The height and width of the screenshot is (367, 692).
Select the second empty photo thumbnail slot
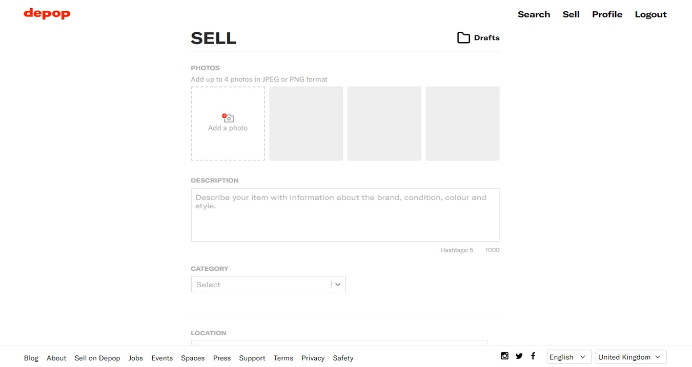tap(306, 123)
